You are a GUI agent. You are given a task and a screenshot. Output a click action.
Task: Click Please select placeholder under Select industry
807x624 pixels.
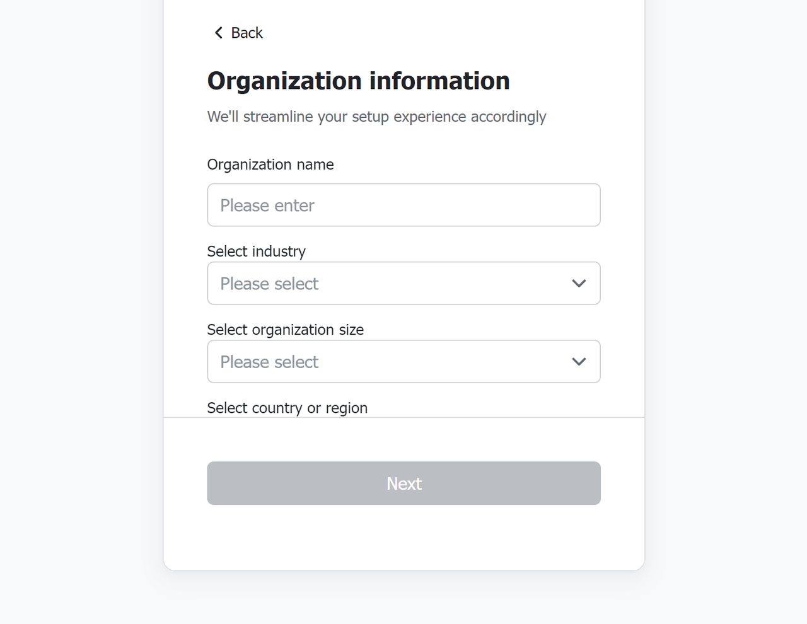[269, 284]
